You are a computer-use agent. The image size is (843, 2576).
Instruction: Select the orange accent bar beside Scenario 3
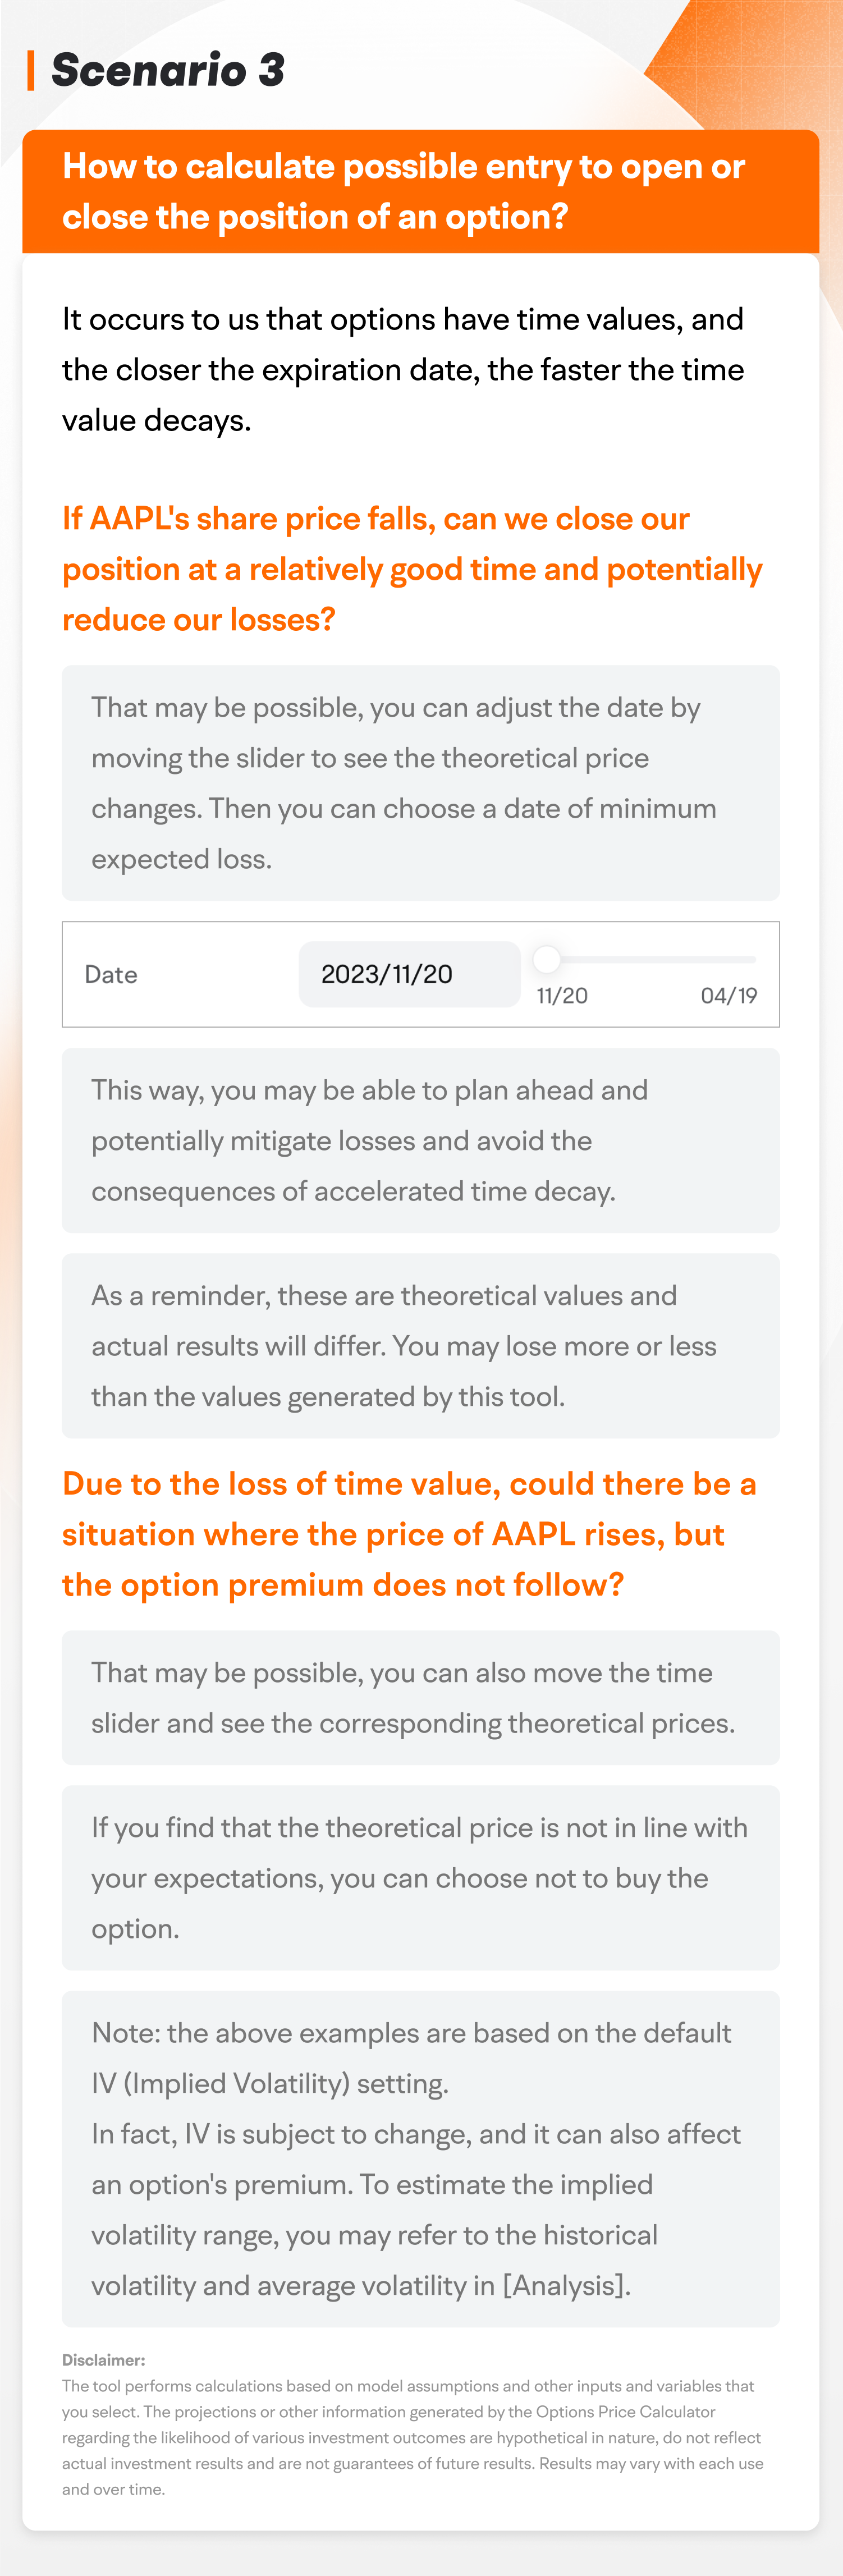(x=31, y=71)
